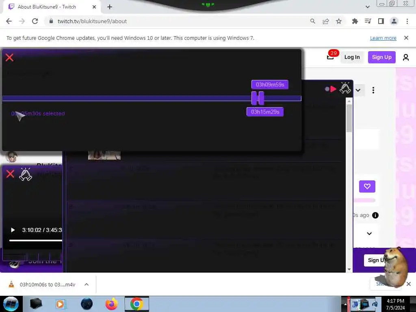Expand the download item options chevron
The width and height of the screenshot is (416, 312).
tap(87, 284)
